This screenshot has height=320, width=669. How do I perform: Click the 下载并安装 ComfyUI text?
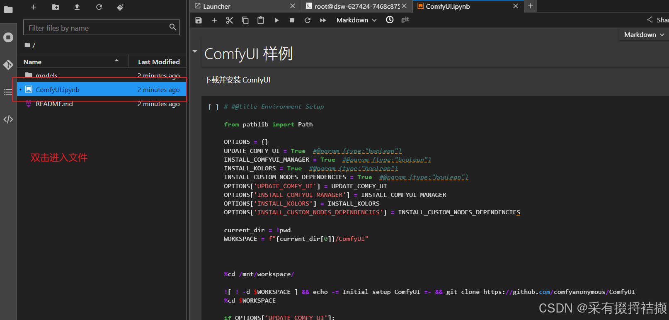pos(237,80)
